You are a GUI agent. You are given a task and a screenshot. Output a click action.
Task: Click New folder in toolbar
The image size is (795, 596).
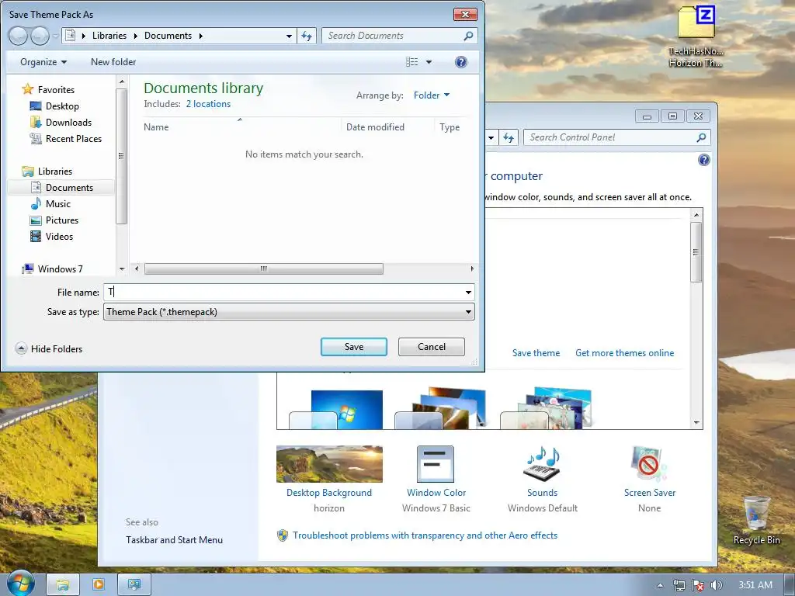[113, 62]
